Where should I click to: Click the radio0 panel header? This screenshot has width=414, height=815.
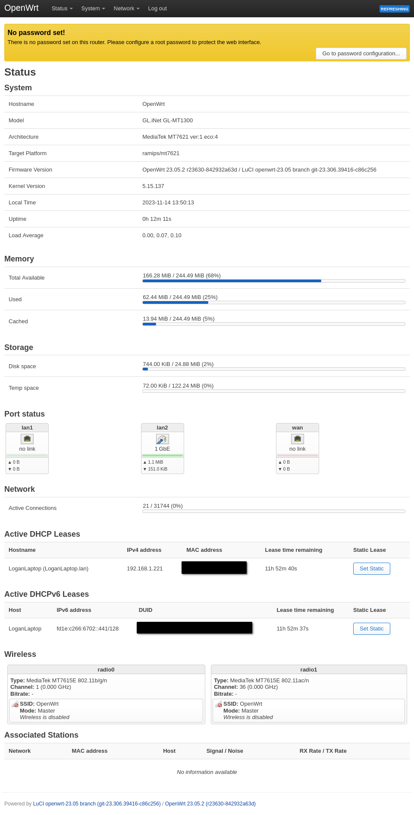(106, 669)
